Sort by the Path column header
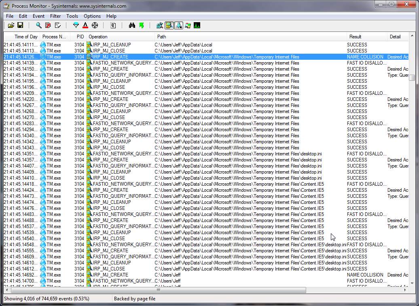This screenshot has height=306, width=419. coord(251,37)
